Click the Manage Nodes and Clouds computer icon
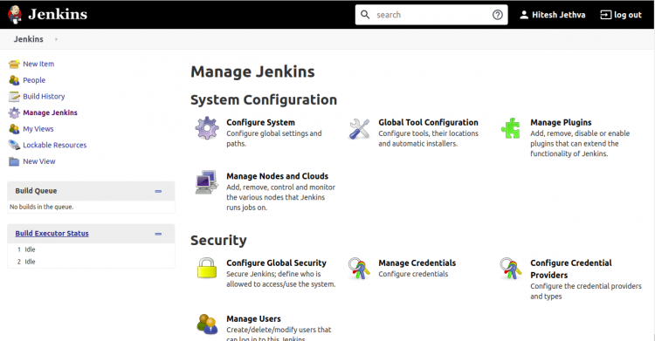 [207, 182]
